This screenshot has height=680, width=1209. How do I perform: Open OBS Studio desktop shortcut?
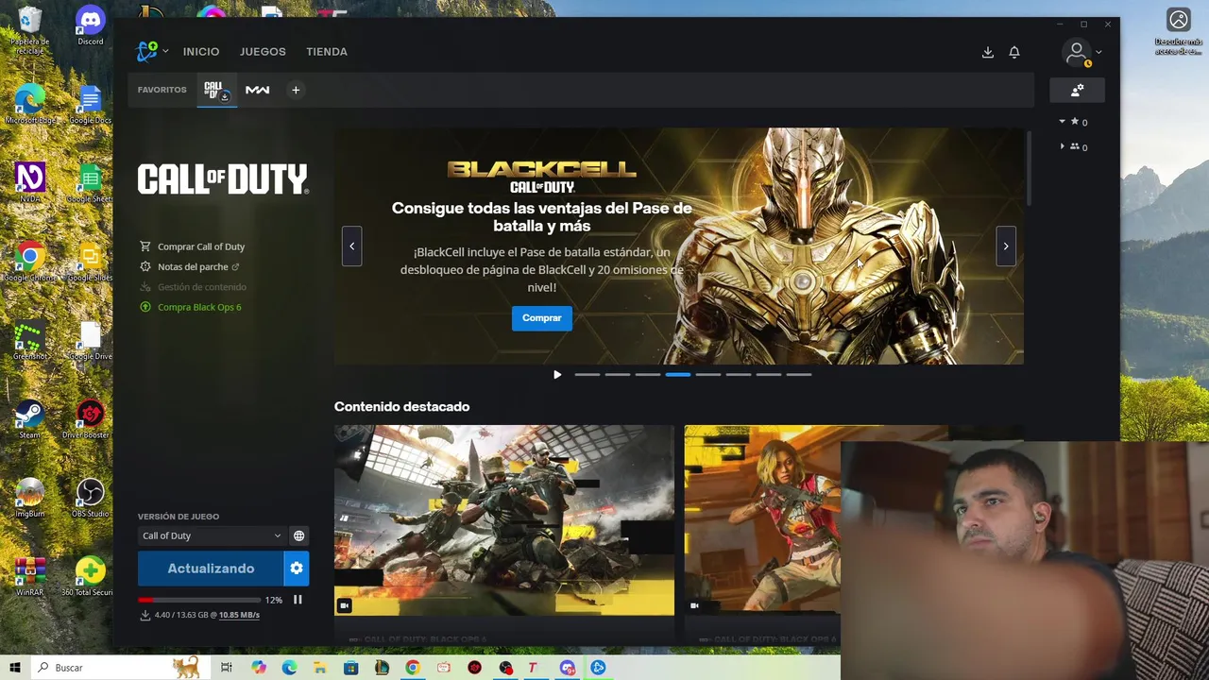pyautogui.click(x=91, y=498)
